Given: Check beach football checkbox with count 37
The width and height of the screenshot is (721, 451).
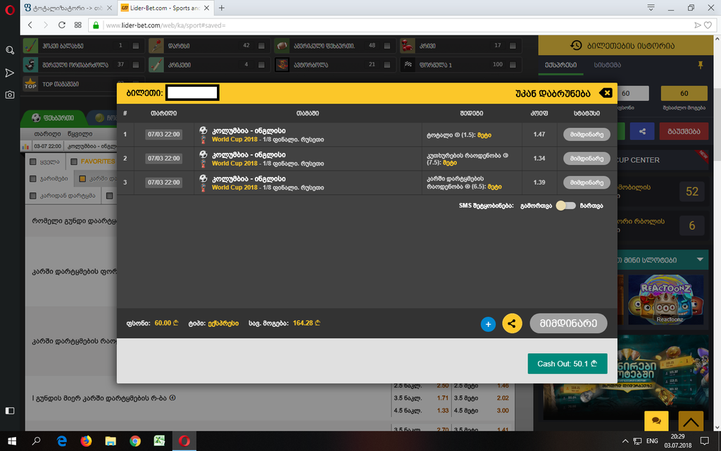Looking at the screenshot, I should point(136,64).
